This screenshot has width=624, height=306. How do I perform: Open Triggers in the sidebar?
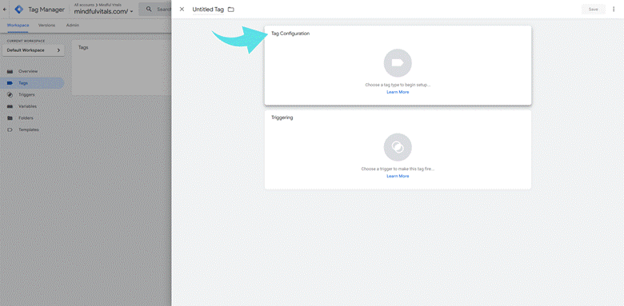[x=26, y=95]
